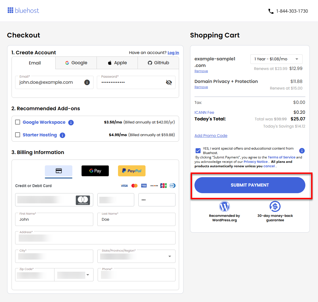The image size is (318, 302).
Task: Click the American Express logo
Action: (x=144, y=186)
